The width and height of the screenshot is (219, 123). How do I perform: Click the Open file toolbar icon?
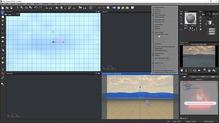pyautogui.click(x=7, y=8)
